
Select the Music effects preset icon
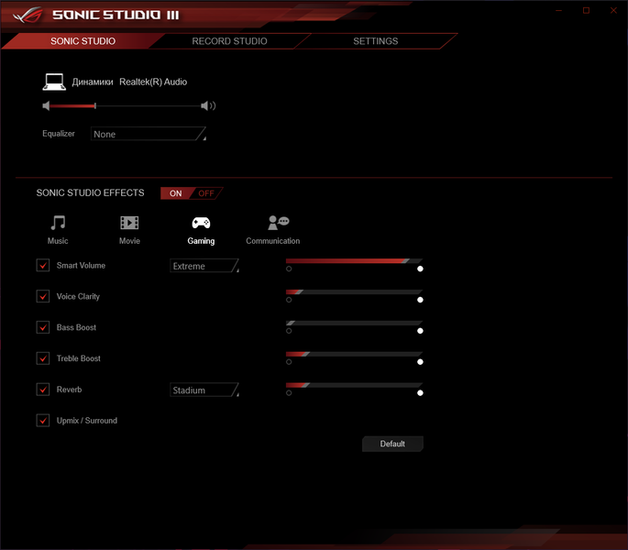(x=58, y=223)
